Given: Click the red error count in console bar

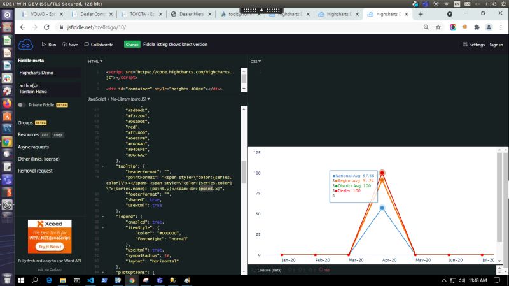Looking at the screenshot, I should [324, 270].
